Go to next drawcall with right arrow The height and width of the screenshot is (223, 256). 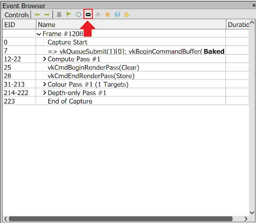47,14
